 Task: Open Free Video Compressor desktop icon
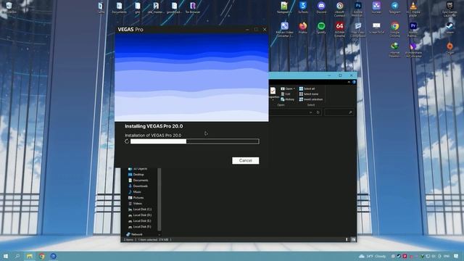357,29
